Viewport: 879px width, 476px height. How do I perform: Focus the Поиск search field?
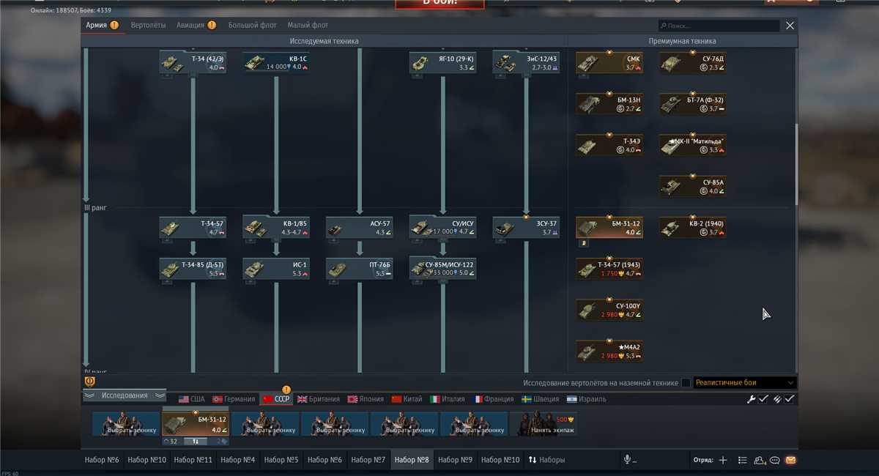click(718, 26)
